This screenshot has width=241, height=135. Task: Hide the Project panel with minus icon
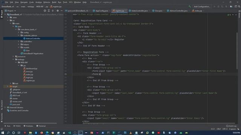[x=61, y=11]
